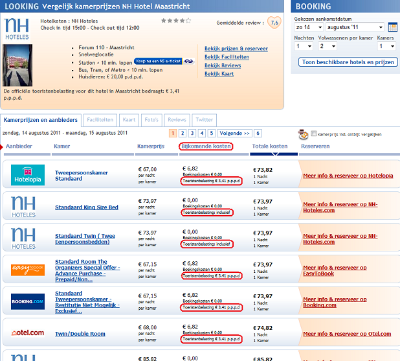Enable kamerprijs incl. ontbijt vergelijken checkbox
This screenshot has height=361, width=400.
point(314,133)
